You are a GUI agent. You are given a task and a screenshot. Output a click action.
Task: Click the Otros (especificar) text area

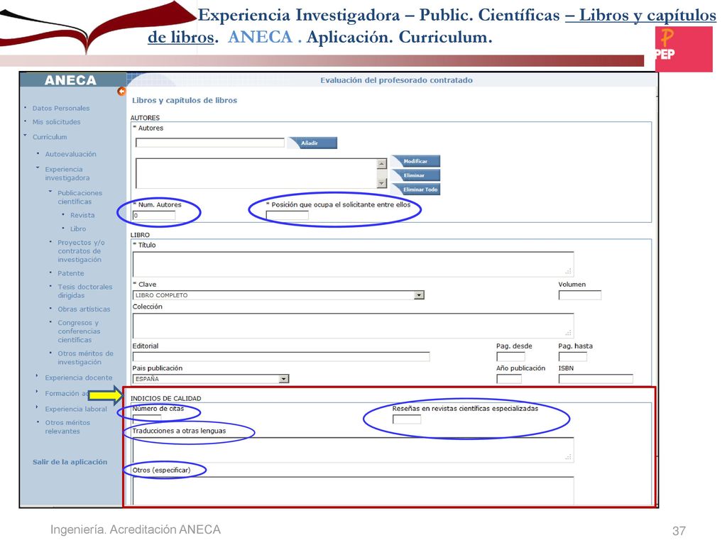click(x=353, y=491)
